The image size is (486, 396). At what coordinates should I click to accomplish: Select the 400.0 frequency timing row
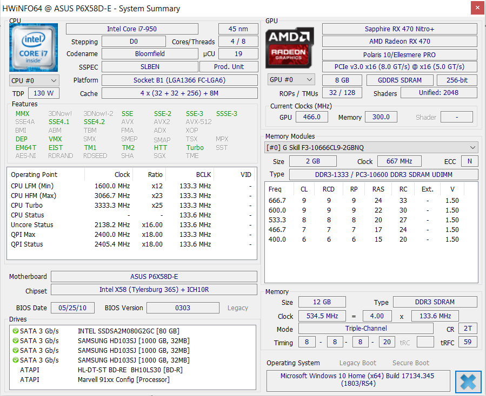coord(371,240)
